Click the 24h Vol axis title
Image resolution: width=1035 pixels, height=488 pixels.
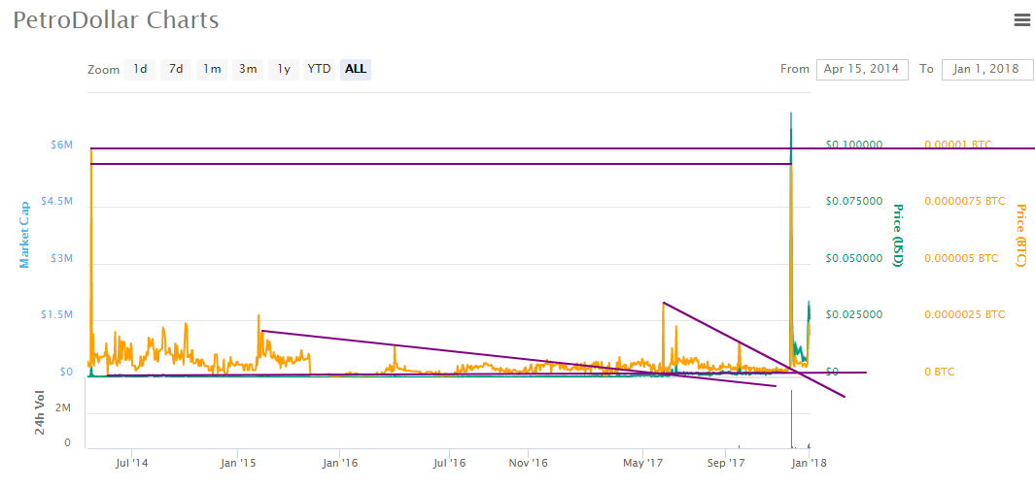point(40,413)
